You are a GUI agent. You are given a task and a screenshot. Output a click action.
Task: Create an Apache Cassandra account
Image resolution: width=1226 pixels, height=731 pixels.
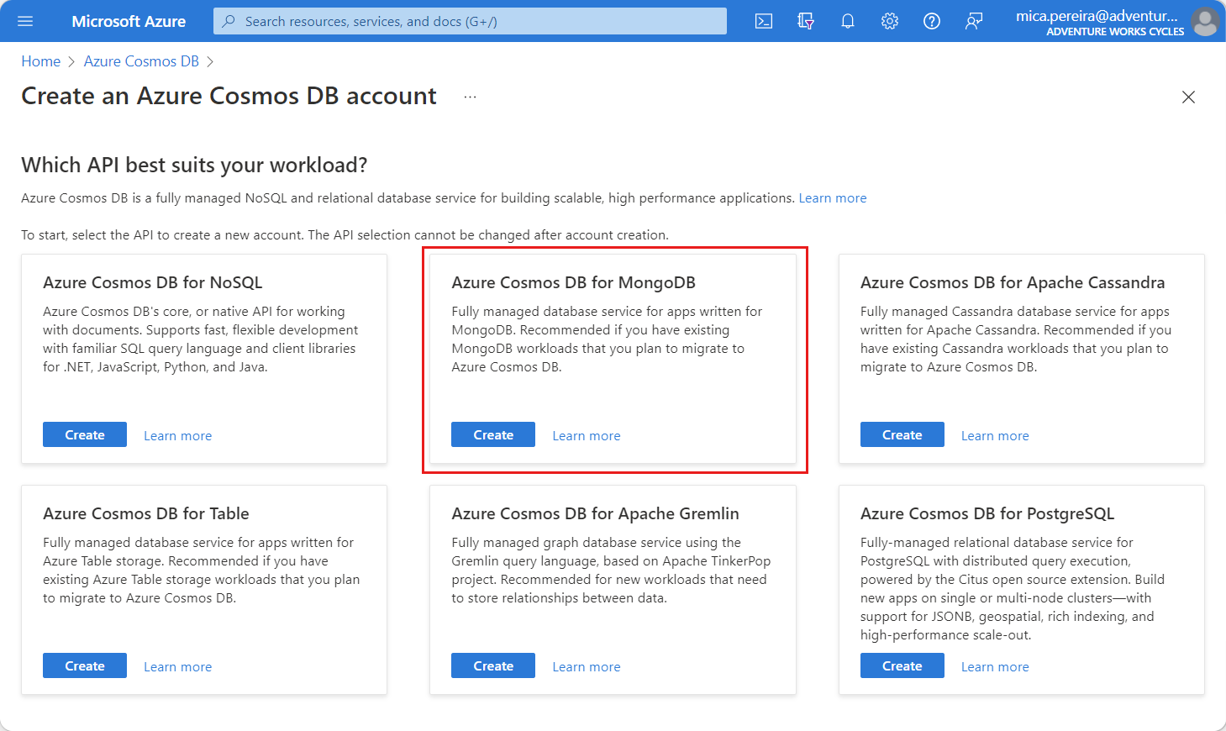[902, 434]
